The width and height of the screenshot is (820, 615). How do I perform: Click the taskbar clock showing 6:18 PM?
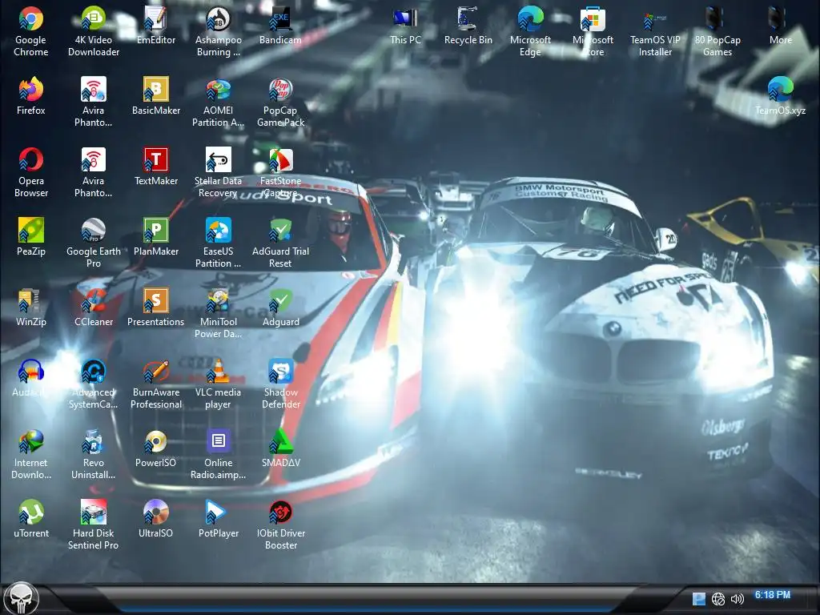(773, 595)
